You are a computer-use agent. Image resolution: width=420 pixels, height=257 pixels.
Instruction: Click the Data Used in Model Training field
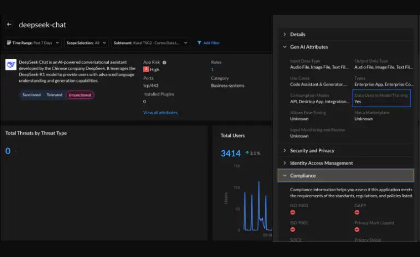point(381,98)
